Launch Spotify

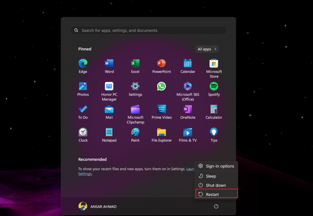tap(214, 86)
